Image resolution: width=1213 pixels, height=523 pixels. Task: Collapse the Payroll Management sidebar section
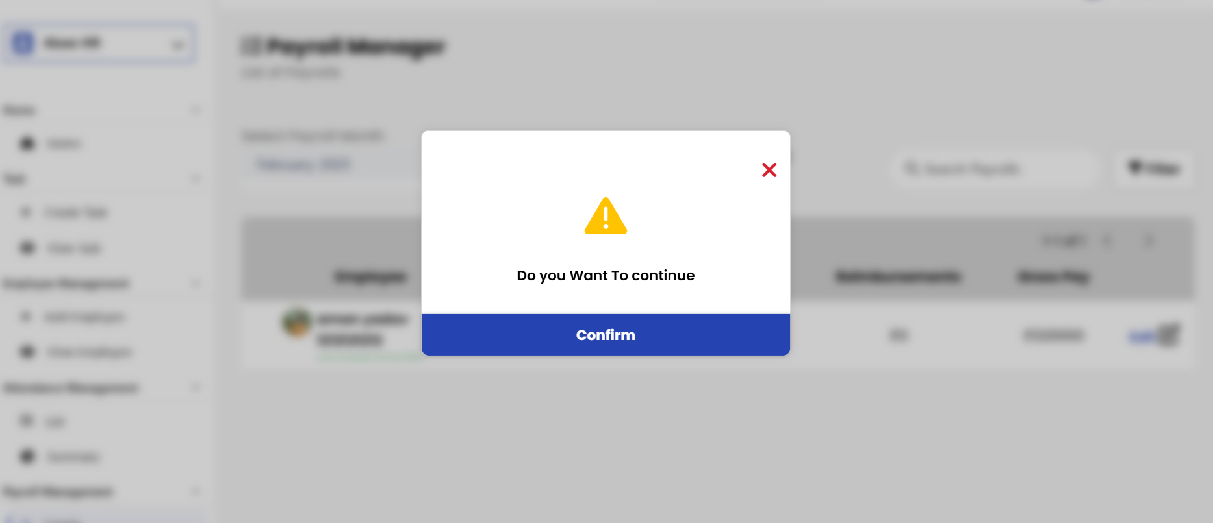click(196, 492)
